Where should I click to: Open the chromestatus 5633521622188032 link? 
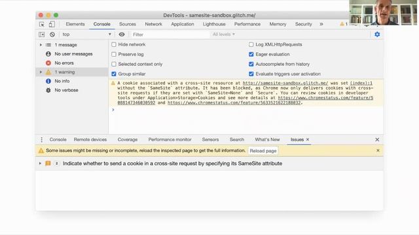[x=234, y=102]
